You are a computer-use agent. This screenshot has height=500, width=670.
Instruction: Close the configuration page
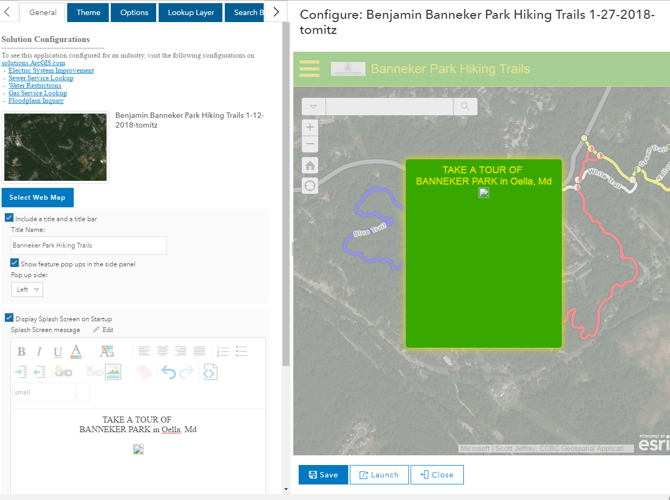(x=437, y=475)
